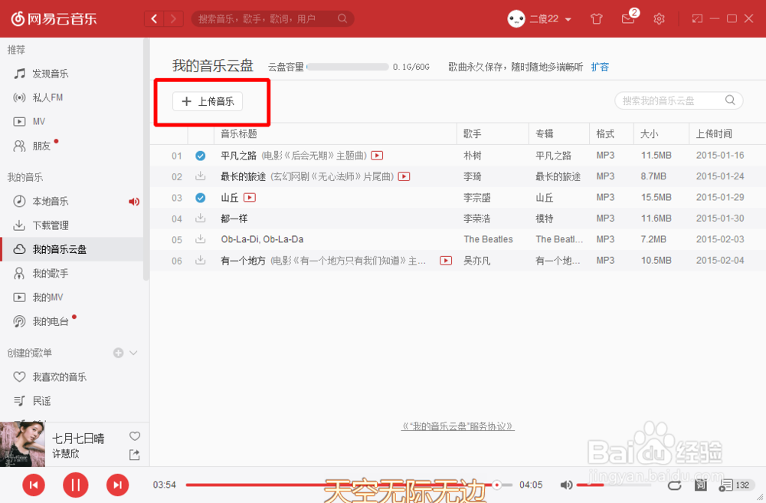Open 我的音乐云盘 service agreement link
The height and width of the screenshot is (503, 766).
point(458,426)
